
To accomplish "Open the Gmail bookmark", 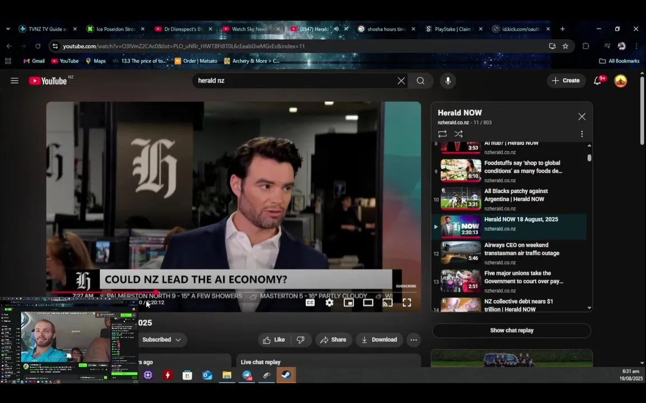I will pyautogui.click(x=34, y=61).
